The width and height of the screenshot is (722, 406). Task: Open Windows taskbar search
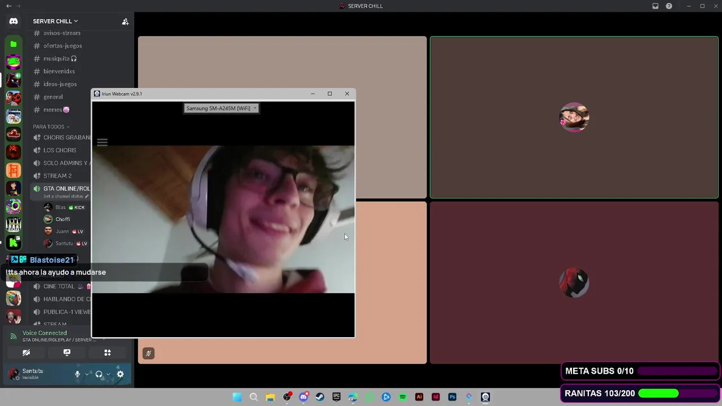(x=254, y=397)
